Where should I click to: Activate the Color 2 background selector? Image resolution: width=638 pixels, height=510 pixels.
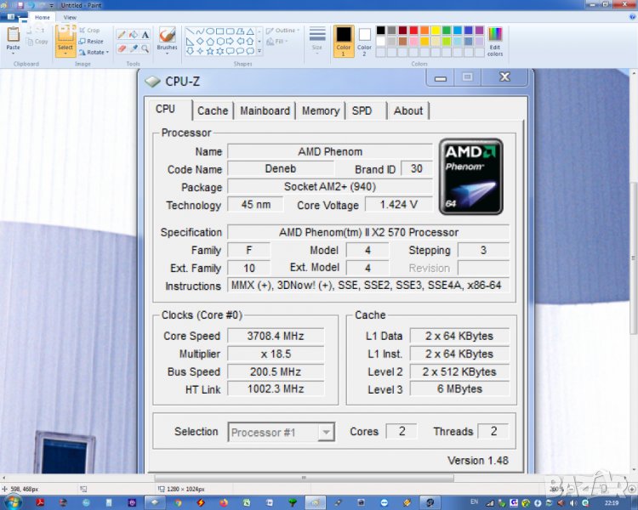[x=365, y=40]
